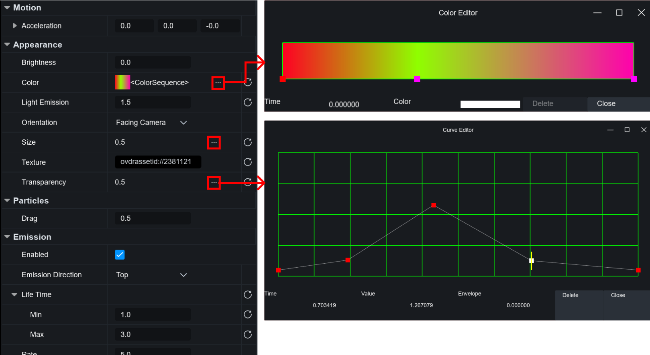Reset the Life Time Min value

248,315
